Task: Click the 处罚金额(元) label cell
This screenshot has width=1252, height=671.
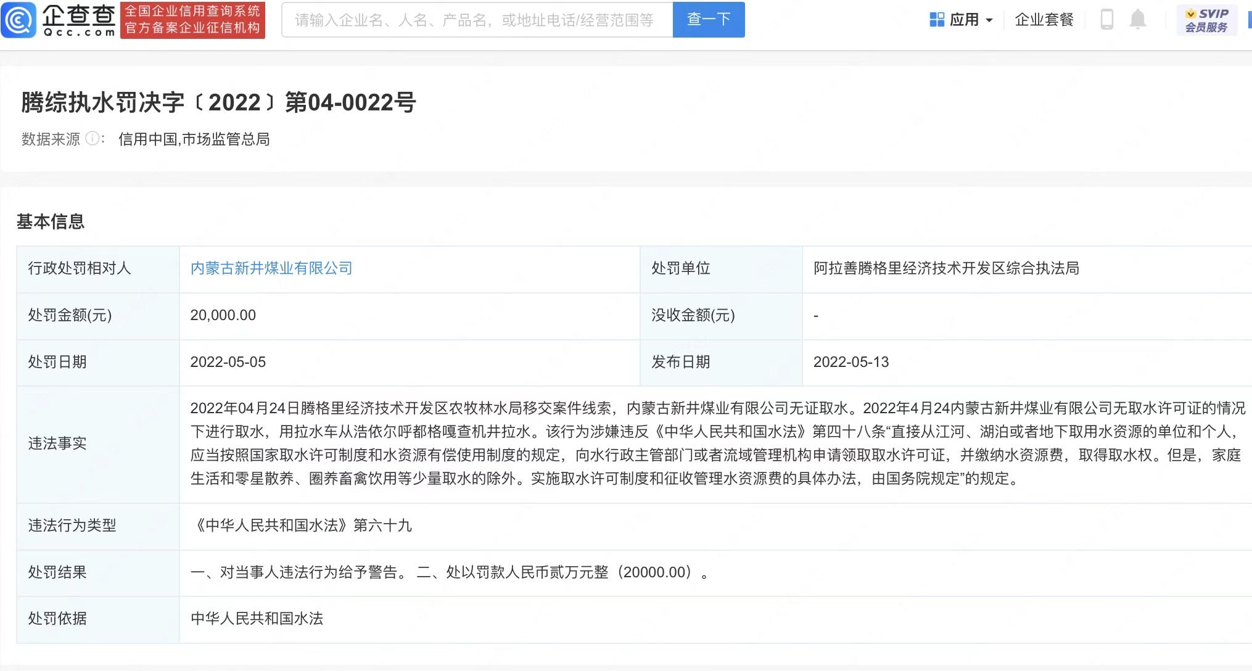Action: click(x=98, y=316)
